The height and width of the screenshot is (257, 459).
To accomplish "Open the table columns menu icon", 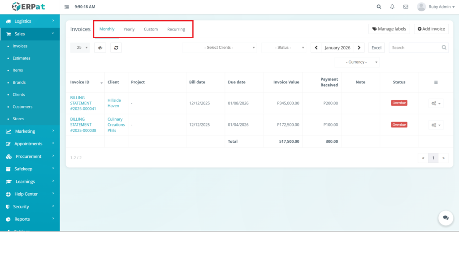I will point(436,82).
